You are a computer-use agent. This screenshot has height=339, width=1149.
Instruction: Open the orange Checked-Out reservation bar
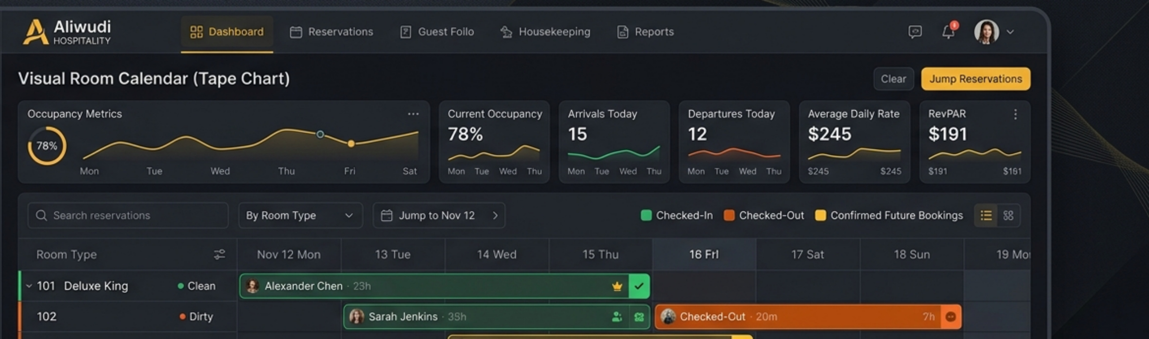[x=808, y=316]
